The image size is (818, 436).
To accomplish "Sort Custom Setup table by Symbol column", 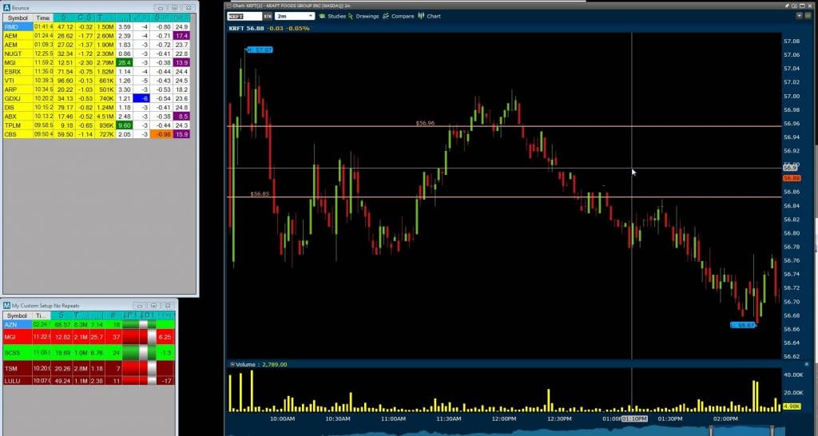I will click(x=18, y=315).
